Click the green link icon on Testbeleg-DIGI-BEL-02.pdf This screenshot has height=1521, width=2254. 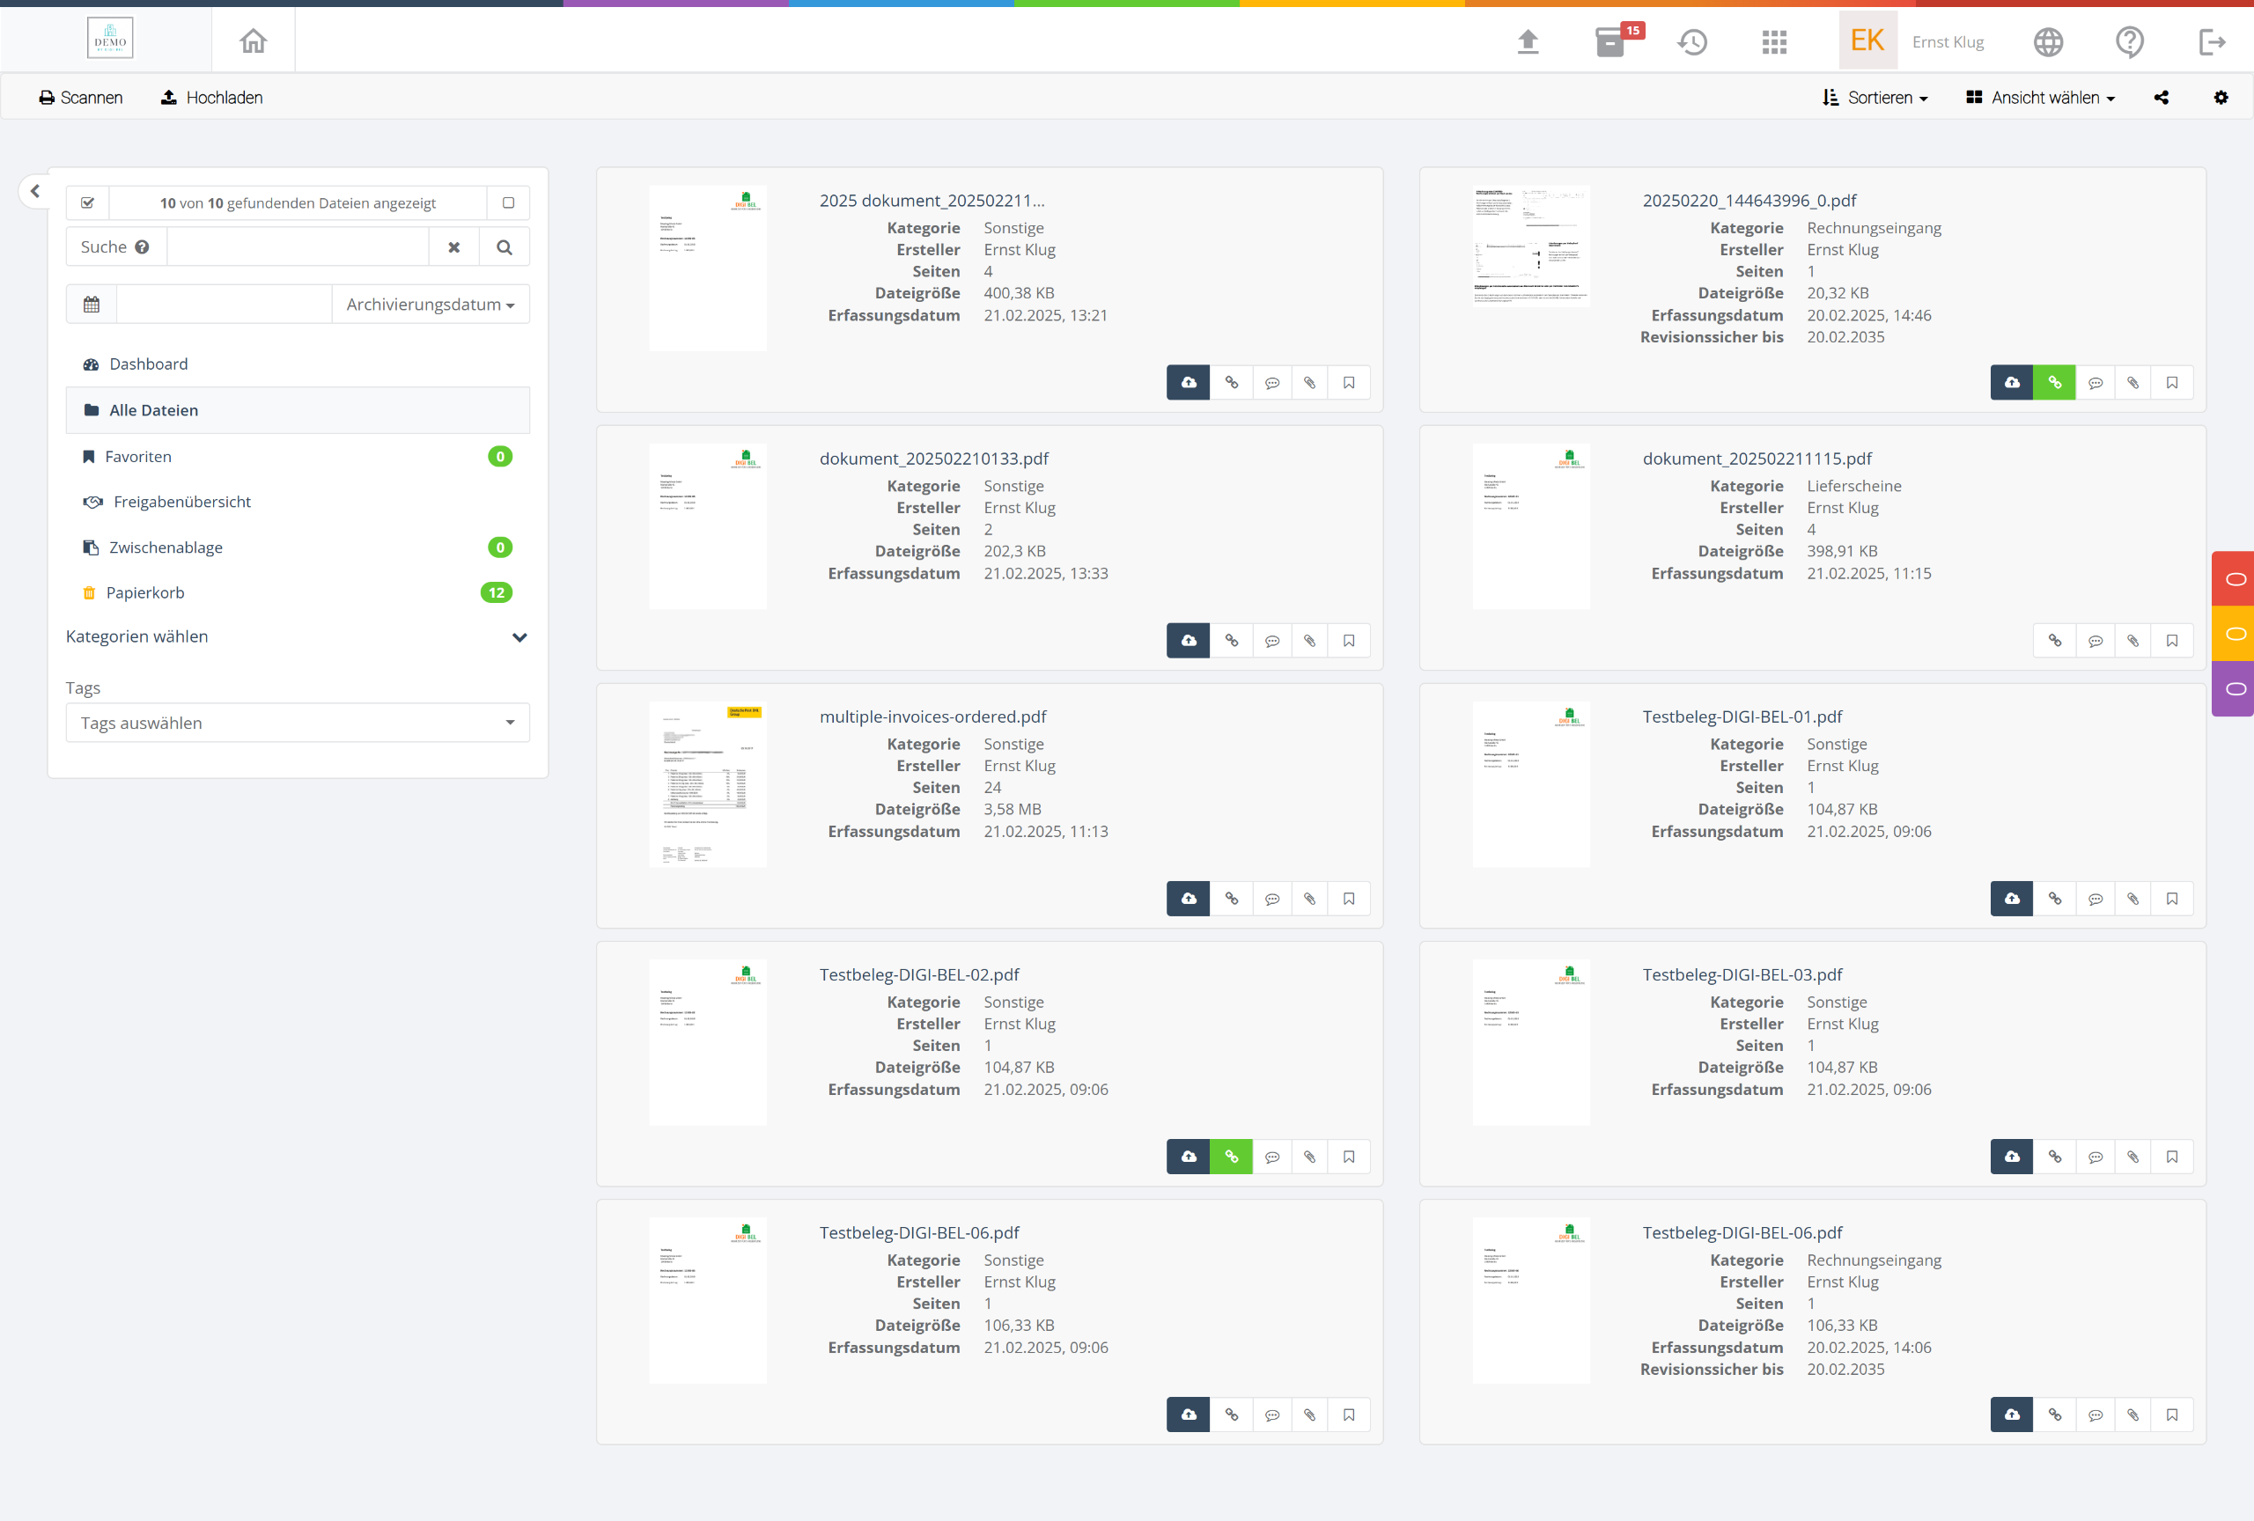(1231, 1157)
